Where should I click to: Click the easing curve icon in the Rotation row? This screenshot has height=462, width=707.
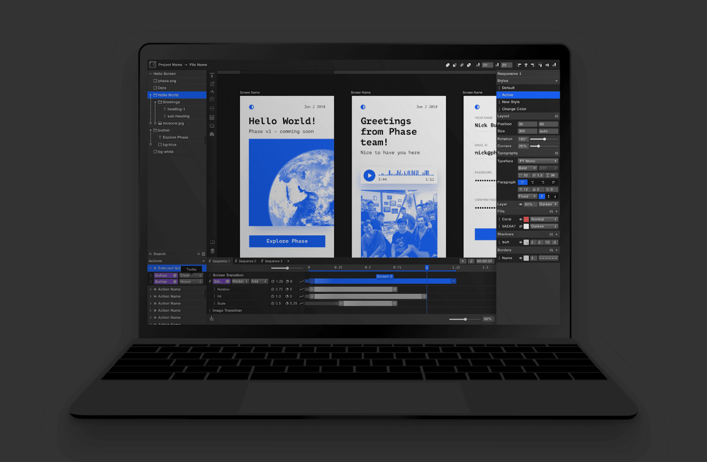[301, 289]
